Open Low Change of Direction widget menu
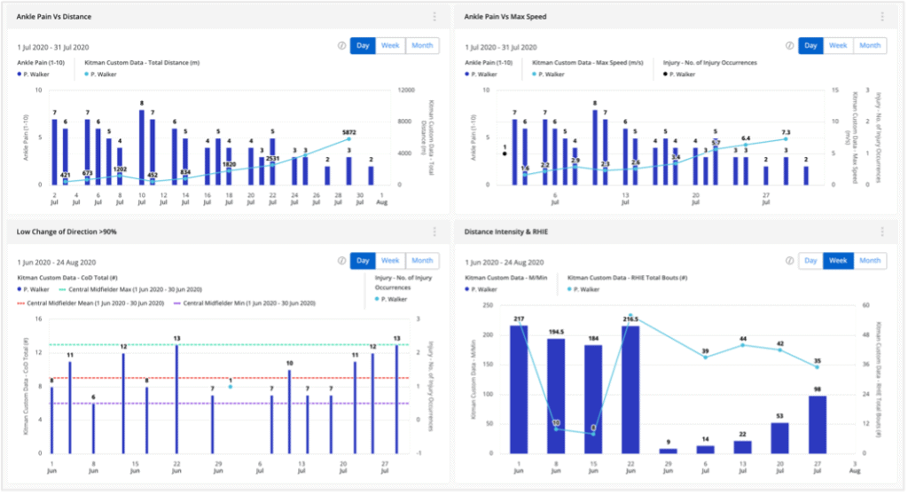Image resolution: width=908 pixels, height=495 pixels. 434,232
